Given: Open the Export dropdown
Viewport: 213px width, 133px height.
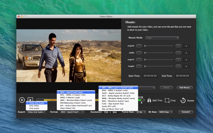Looking at the screenshot, I should click(x=36, y=112).
